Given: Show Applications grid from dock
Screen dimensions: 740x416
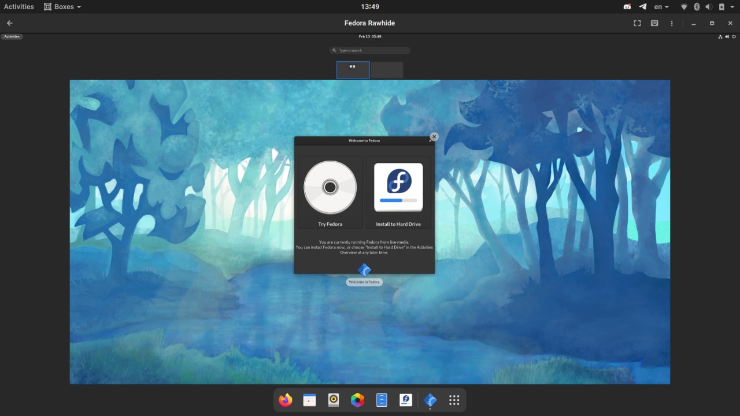Looking at the screenshot, I should (454, 400).
